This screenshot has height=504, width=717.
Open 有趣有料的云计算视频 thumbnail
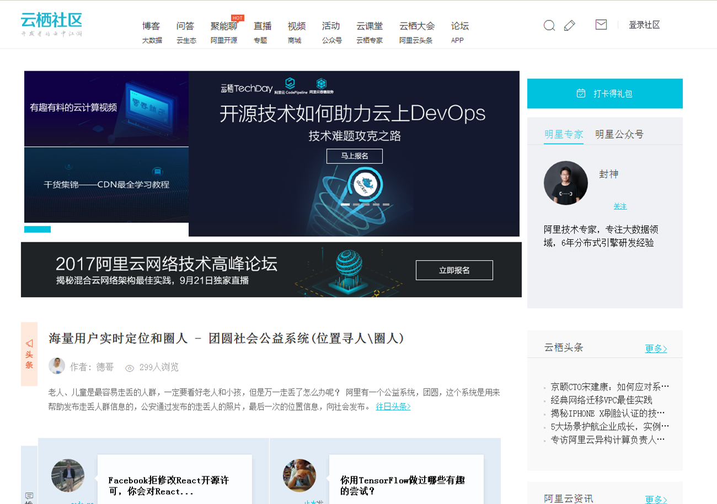[x=106, y=108]
